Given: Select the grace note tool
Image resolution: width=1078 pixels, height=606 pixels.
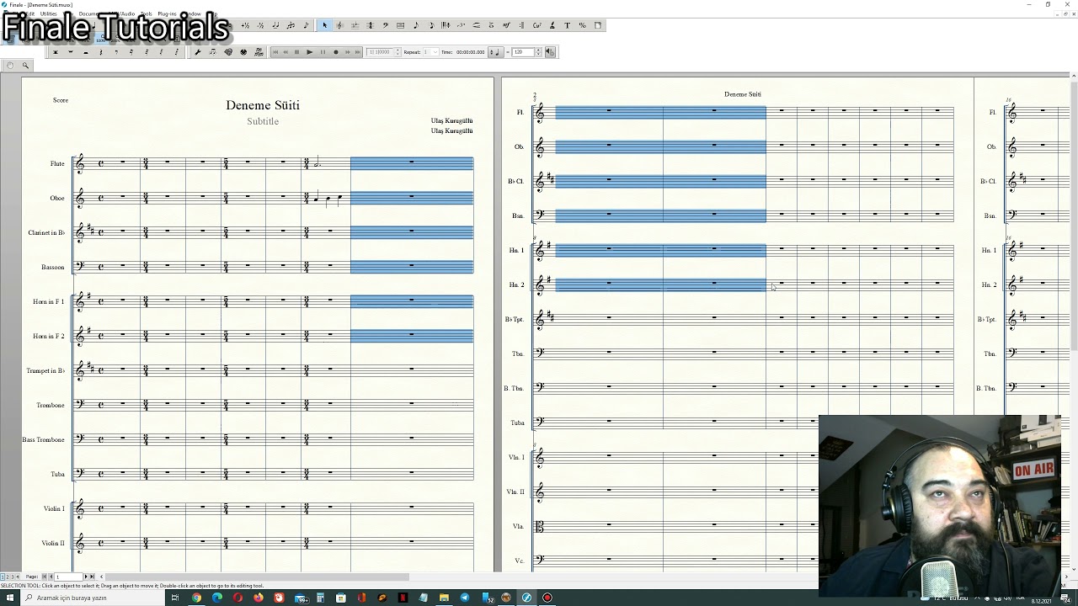Looking at the screenshot, I should (x=306, y=25).
